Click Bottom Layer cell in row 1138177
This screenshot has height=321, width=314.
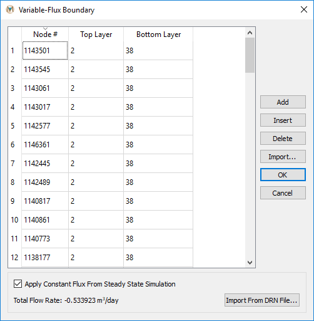pyautogui.click(x=158, y=258)
